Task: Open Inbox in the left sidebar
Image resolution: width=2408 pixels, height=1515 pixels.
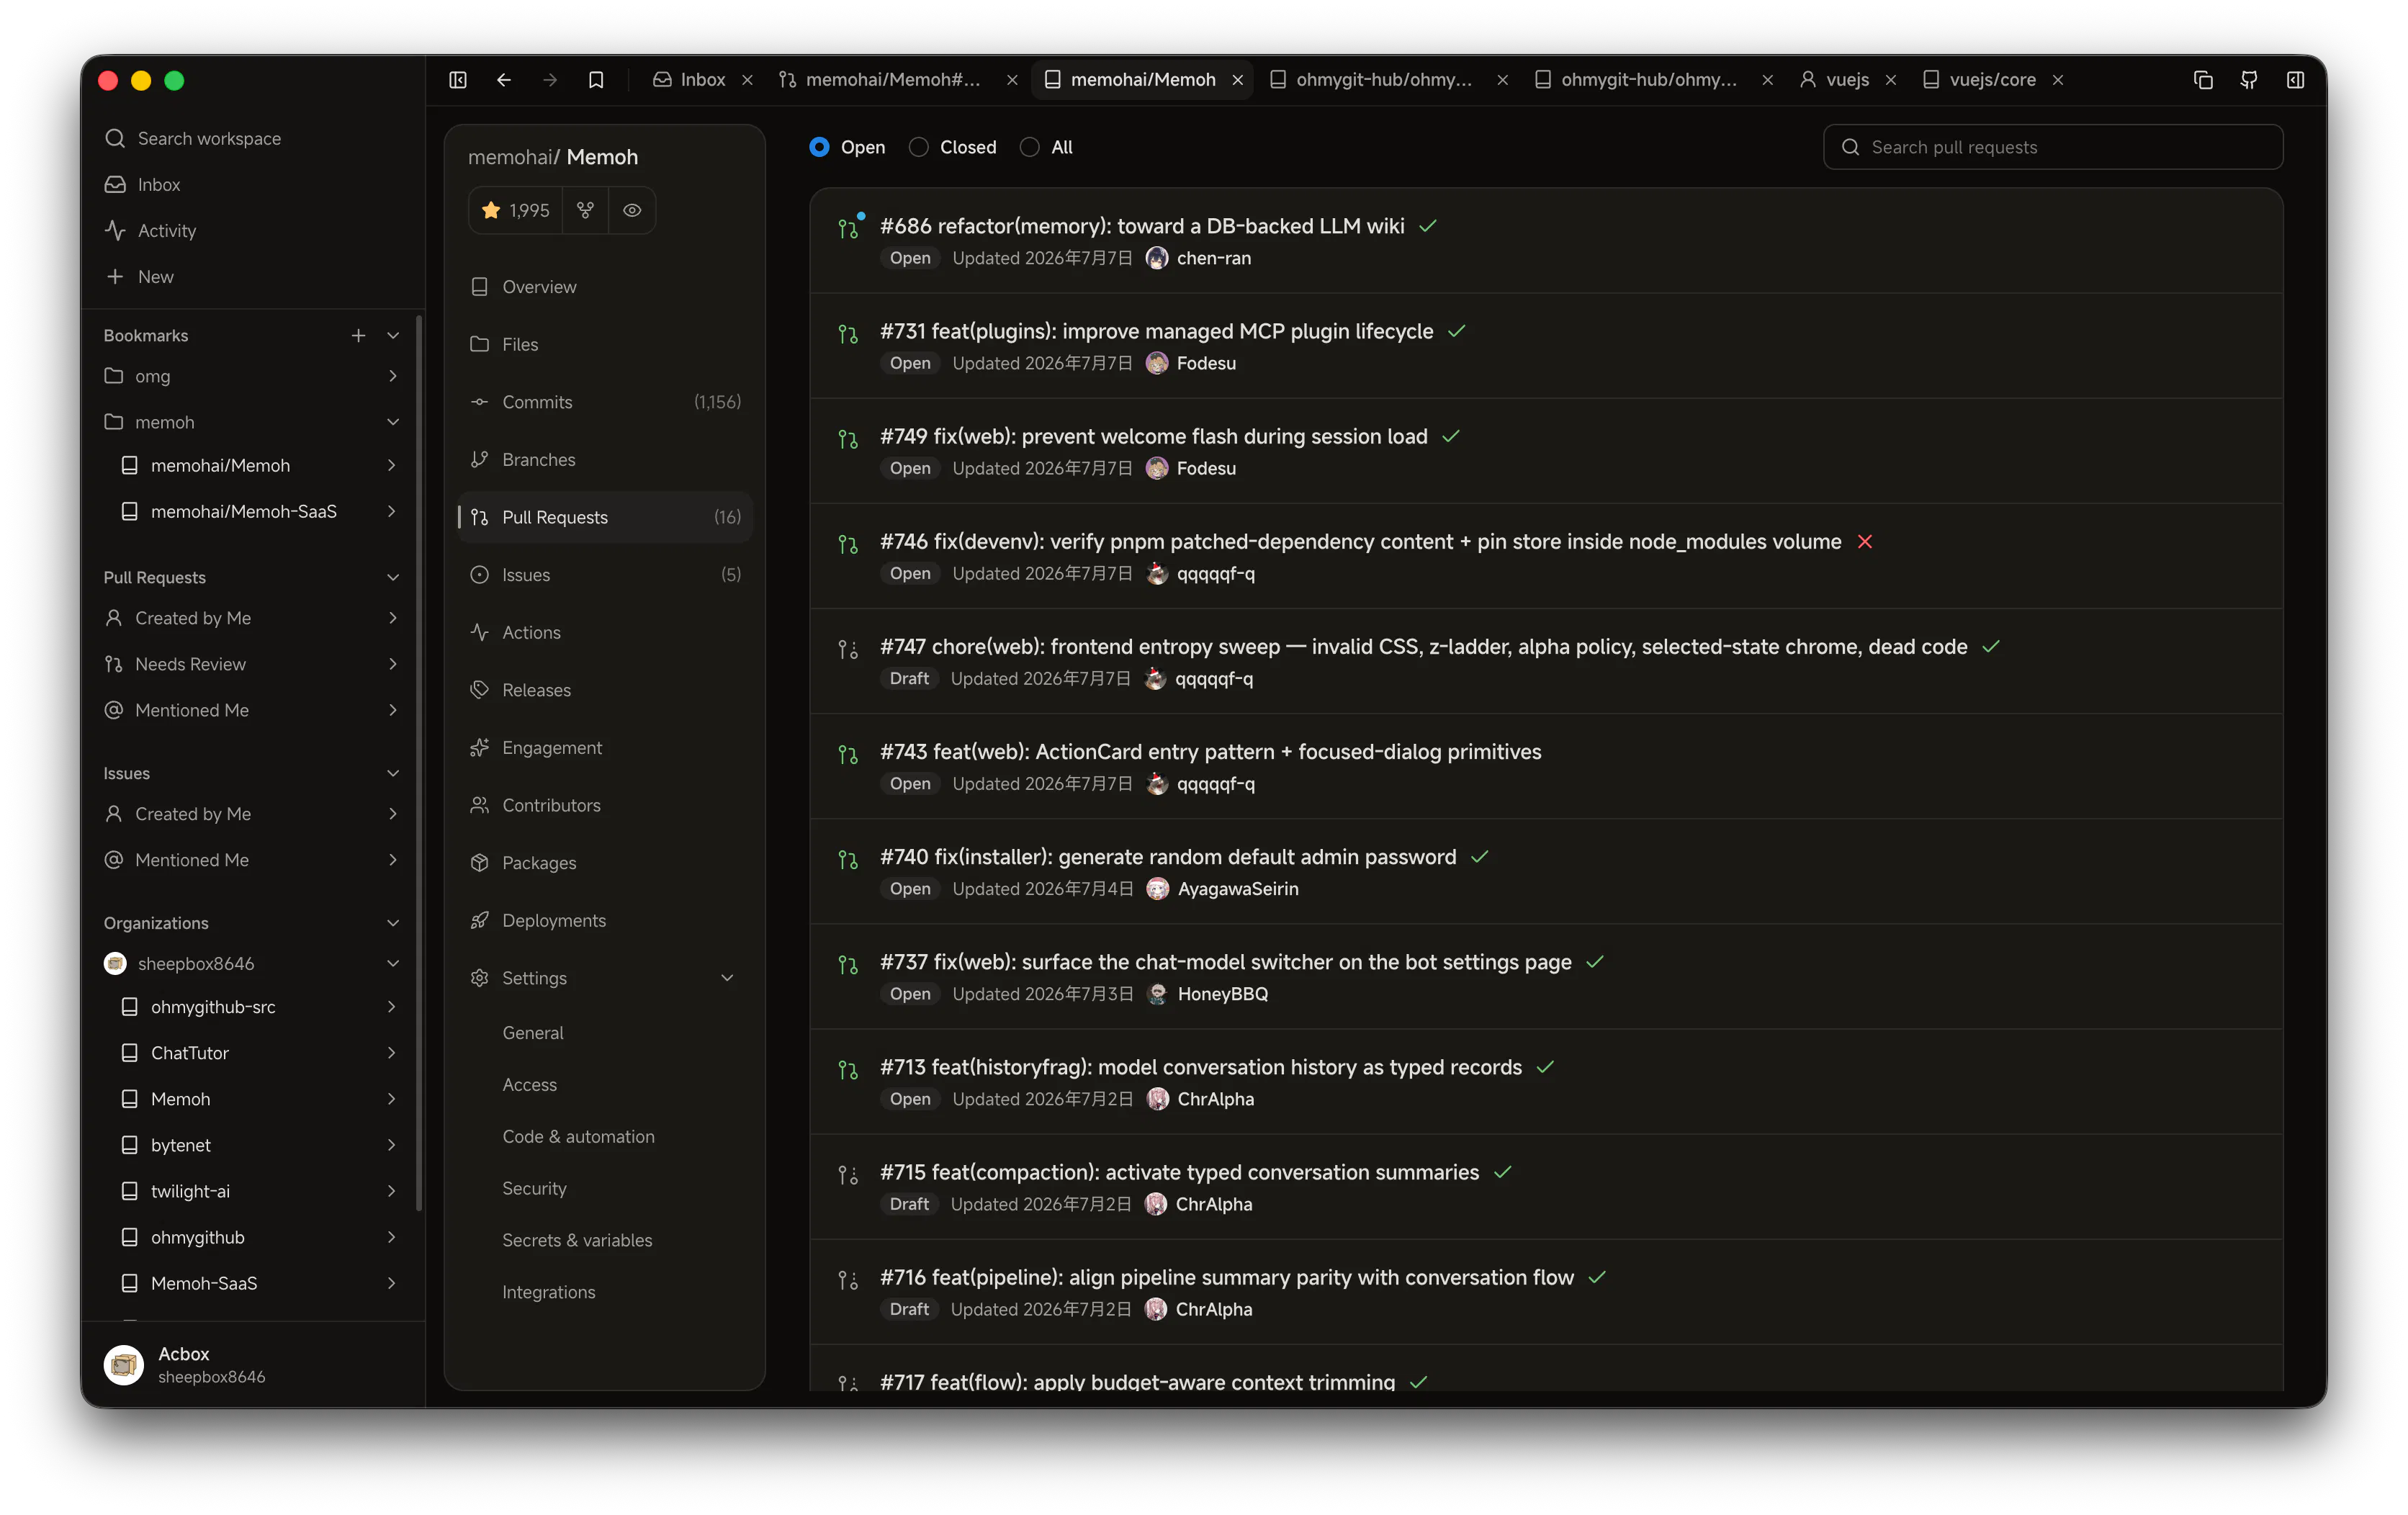Action: [x=254, y=184]
